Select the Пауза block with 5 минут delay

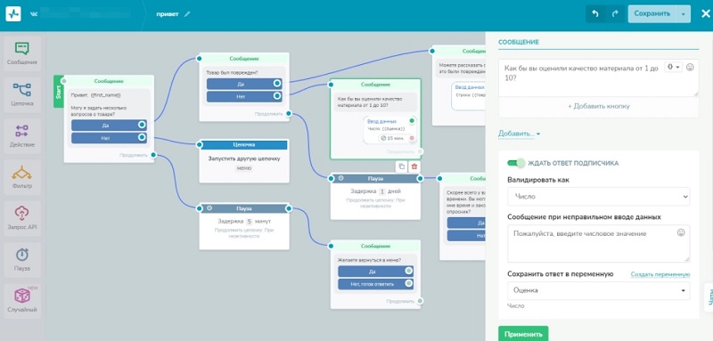(244, 226)
